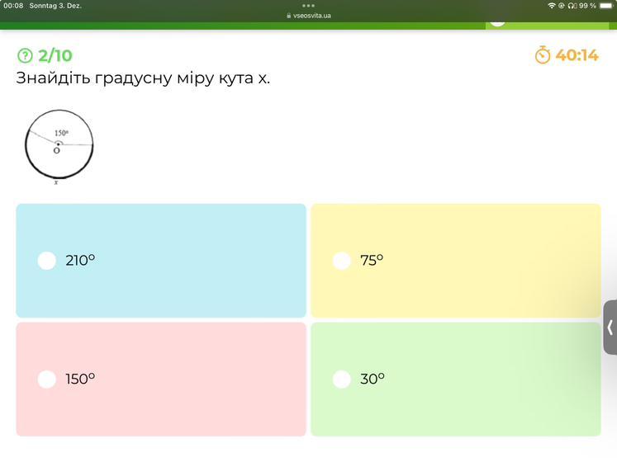
Task: Tap the 00:08 clock in status bar
Action: coord(13,6)
